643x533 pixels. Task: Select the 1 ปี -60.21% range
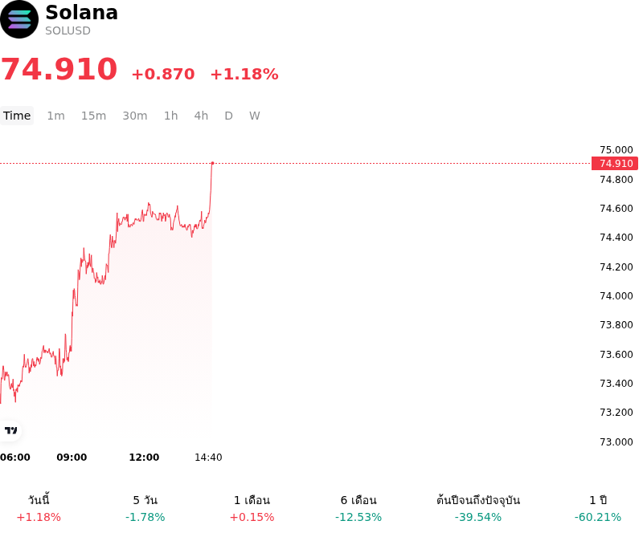point(598,508)
